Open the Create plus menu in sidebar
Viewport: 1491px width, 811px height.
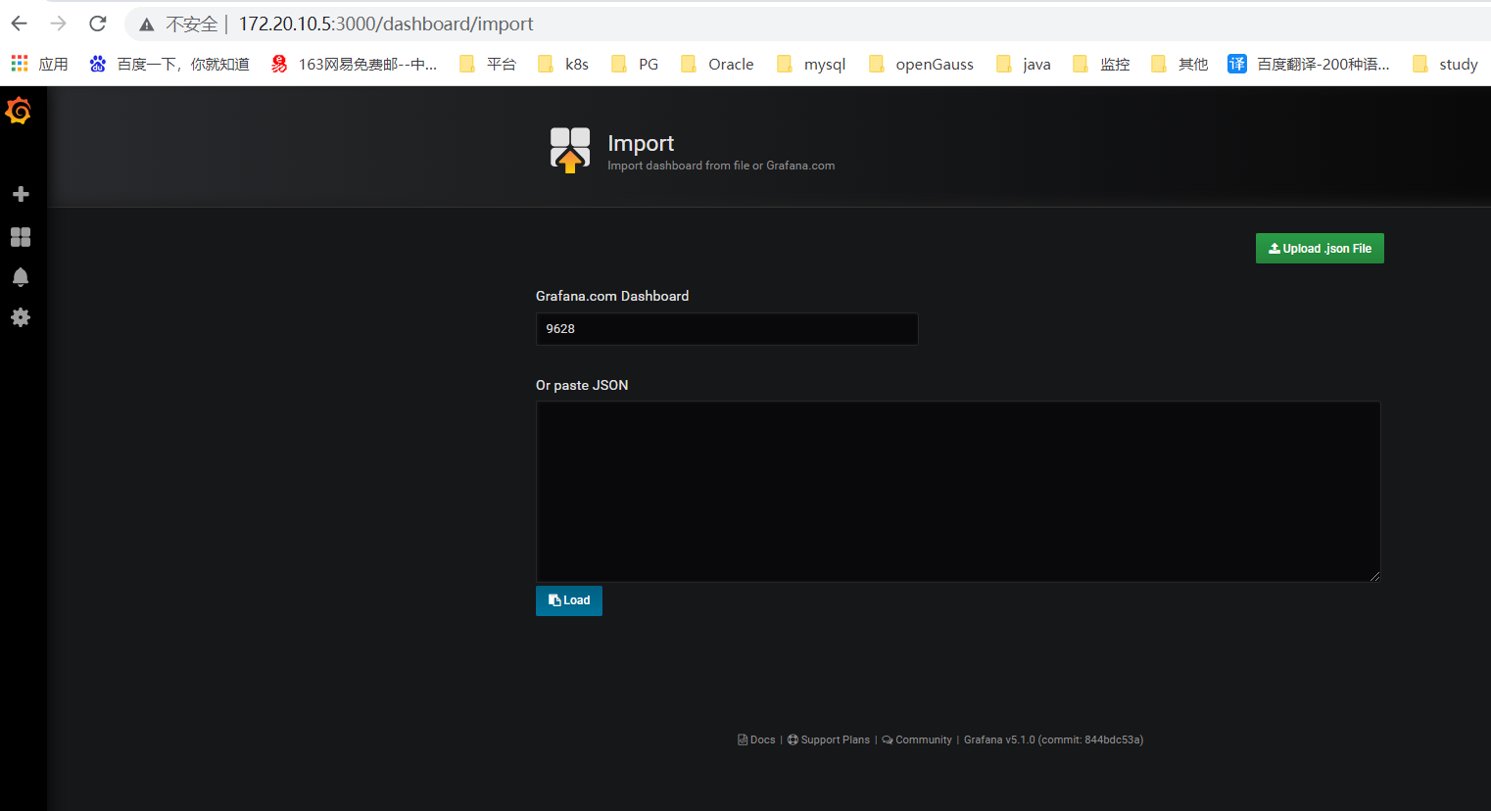(21, 194)
